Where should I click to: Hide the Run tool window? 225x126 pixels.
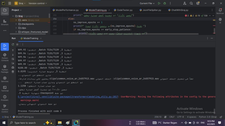[x=212, y=38]
